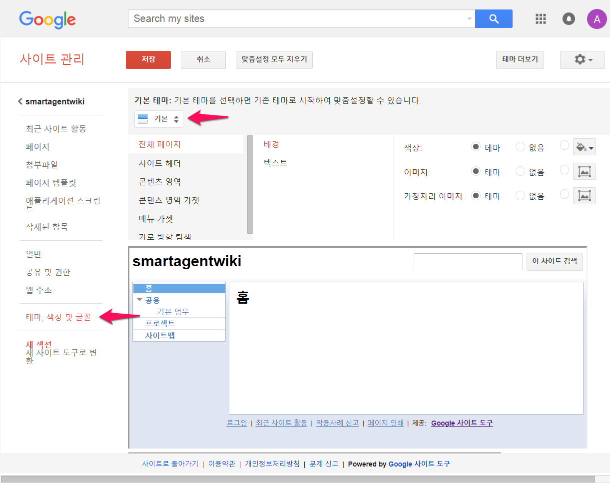The height and width of the screenshot is (483, 610).
Task: Open the gear settings dropdown
Action: pyautogui.click(x=582, y=60)
